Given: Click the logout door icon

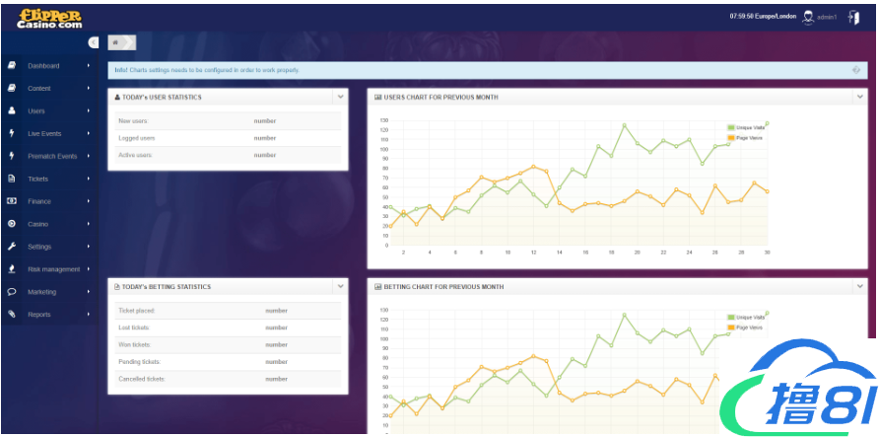Looking at the screenshot, I should 853,17.
